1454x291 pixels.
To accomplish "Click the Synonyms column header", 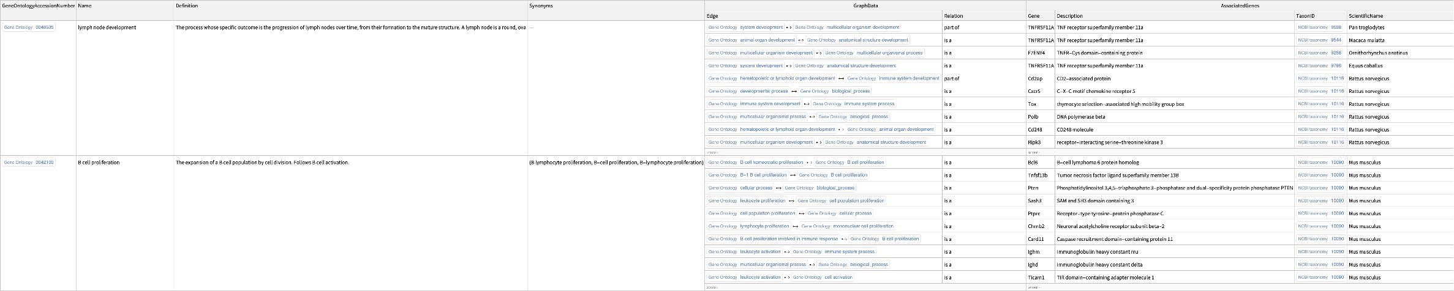I will coord(541,6).
